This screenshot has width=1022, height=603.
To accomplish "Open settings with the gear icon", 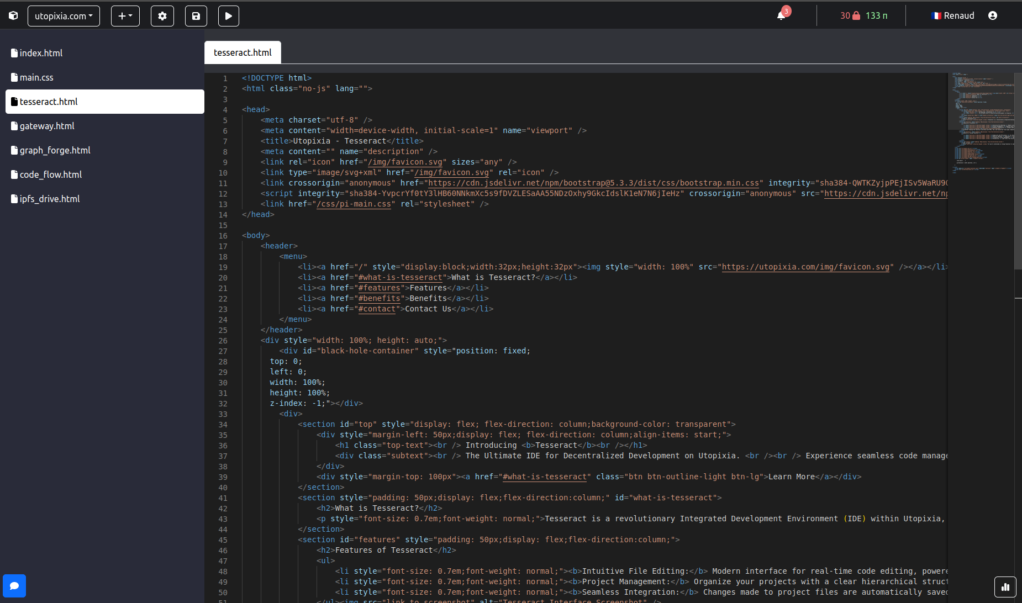I will [x=162, y=16].
